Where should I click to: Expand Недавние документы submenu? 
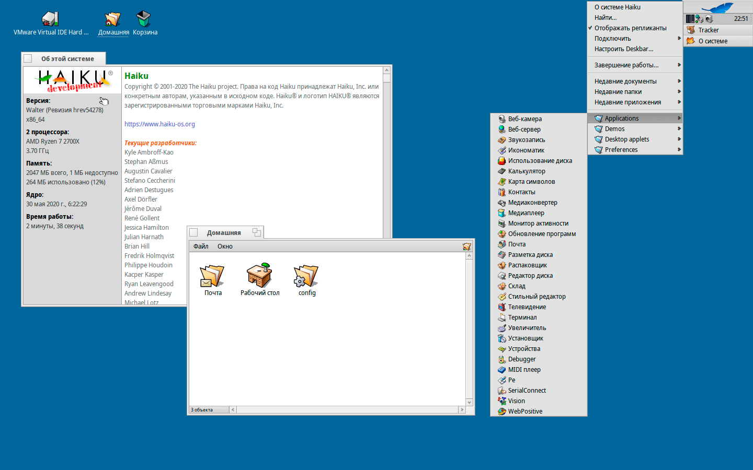click(635, 81)
